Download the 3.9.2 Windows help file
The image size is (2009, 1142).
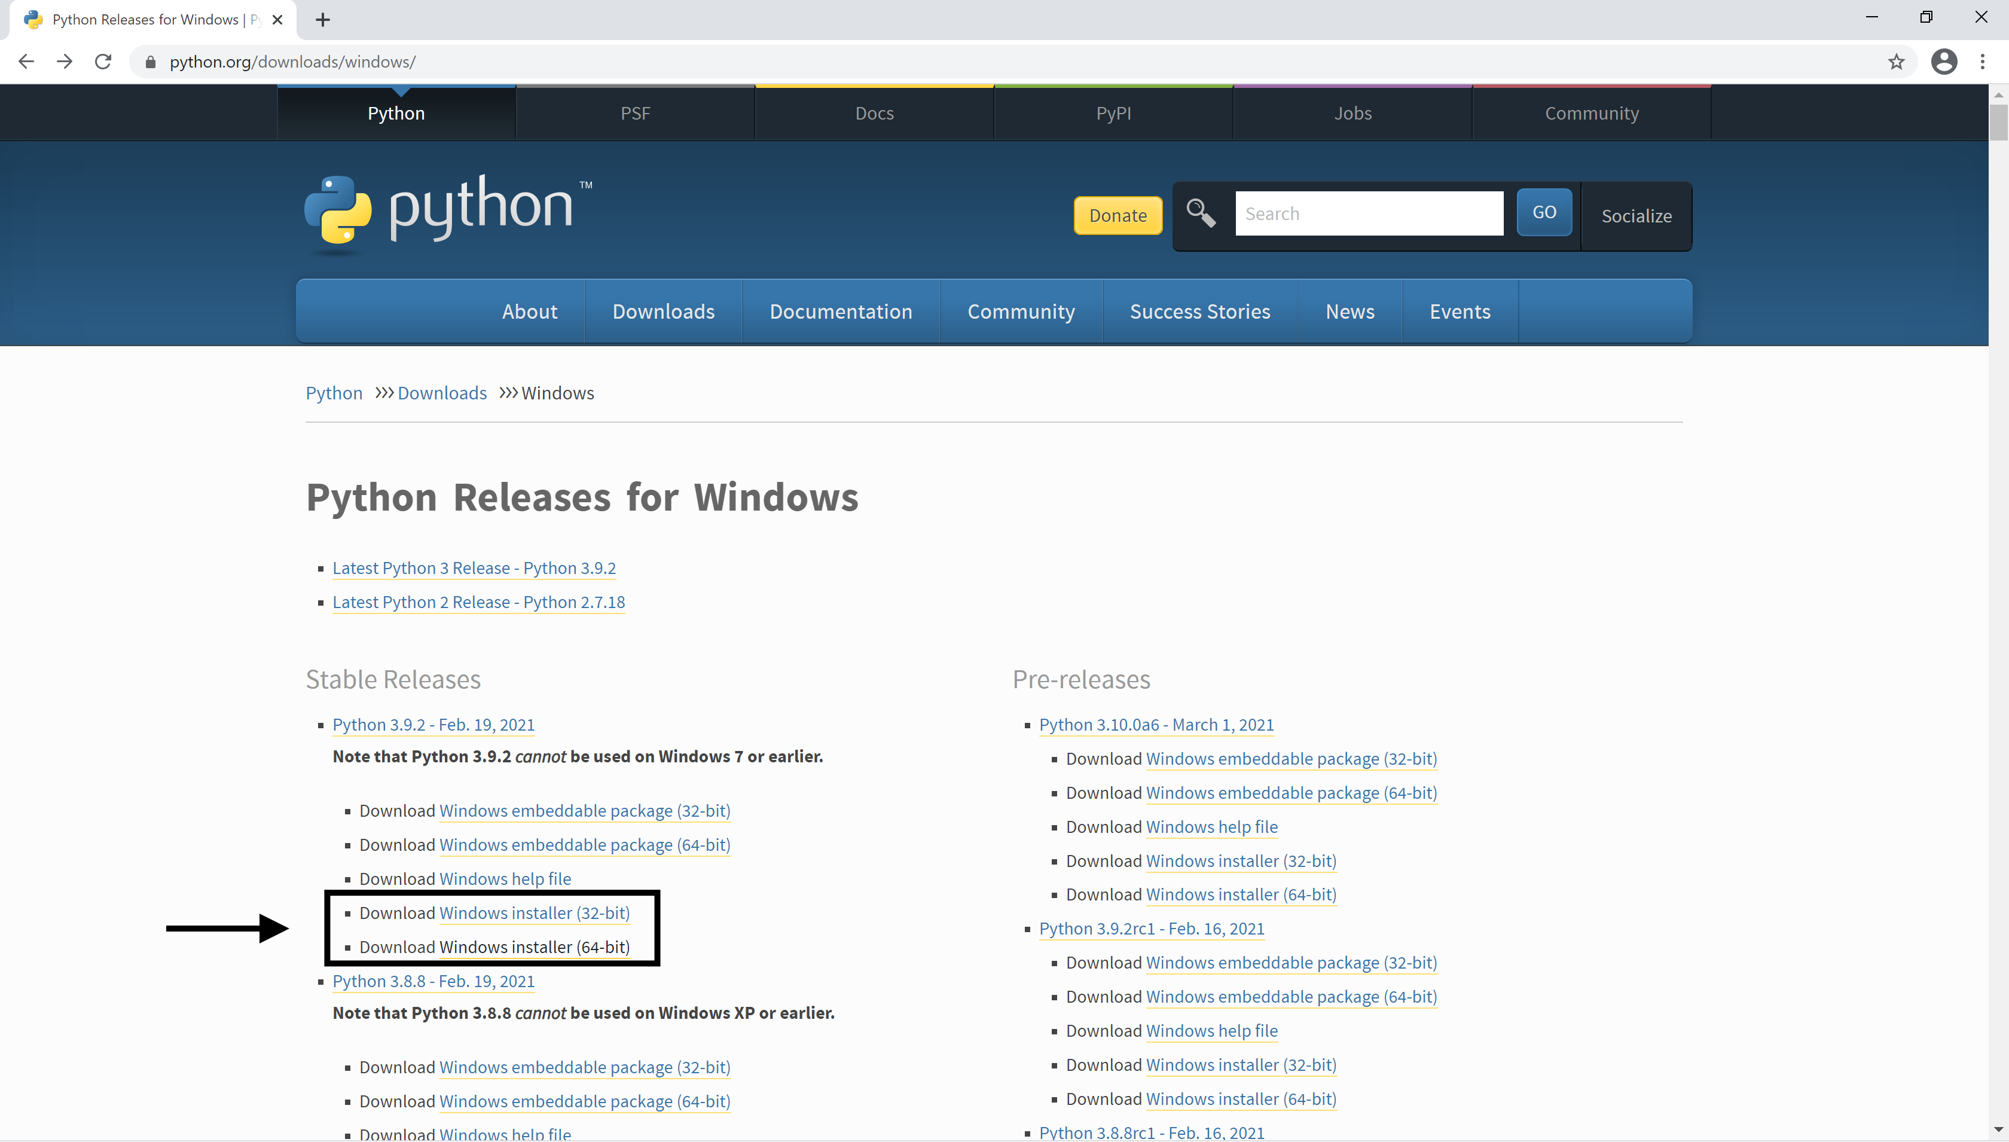click(505, 878)
